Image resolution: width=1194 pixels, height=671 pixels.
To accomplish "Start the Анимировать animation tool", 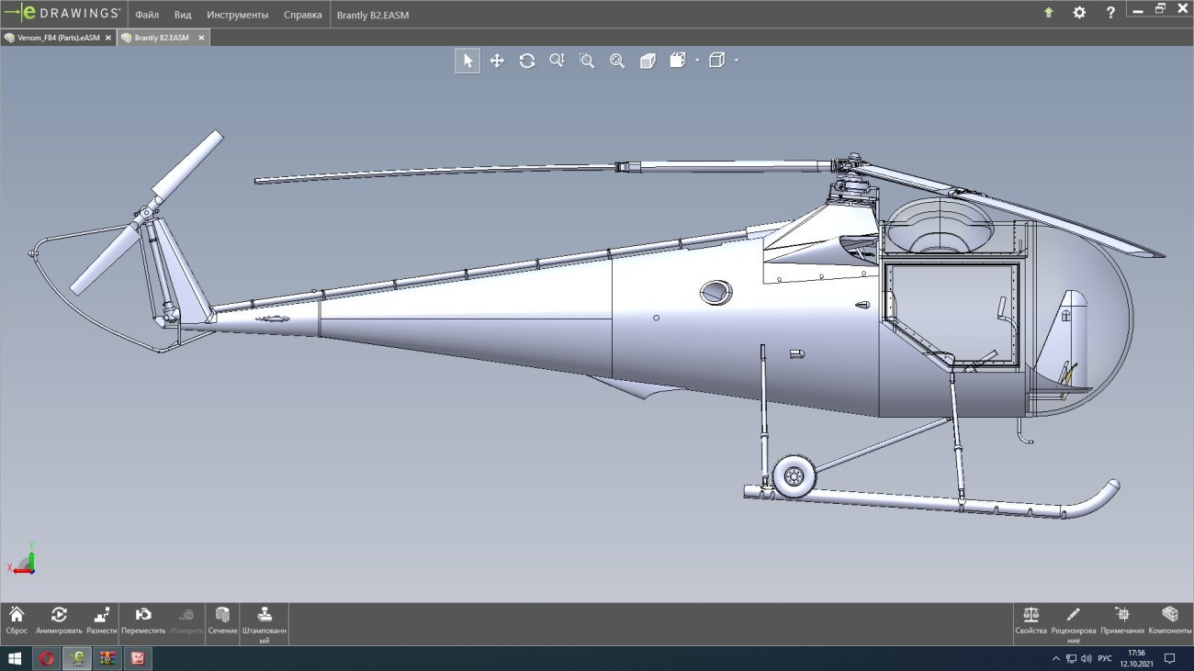I will pyautogui.click(x=59, y=621).
